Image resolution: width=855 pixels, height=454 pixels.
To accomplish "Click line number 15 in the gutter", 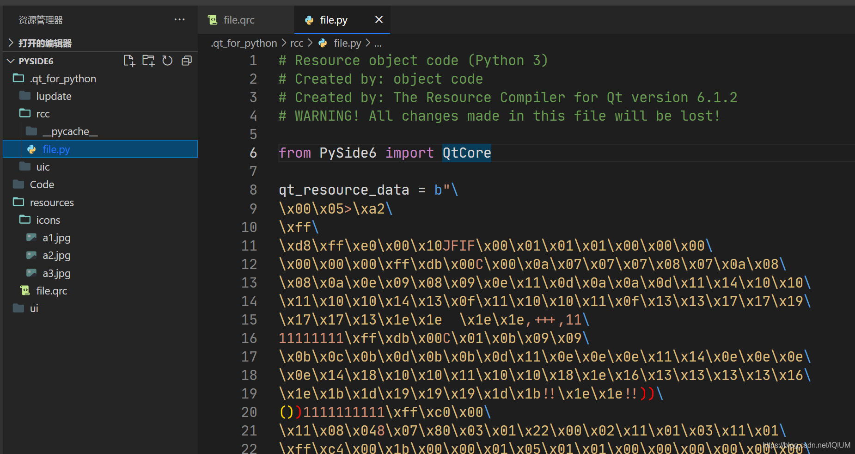I will [249, 319].
